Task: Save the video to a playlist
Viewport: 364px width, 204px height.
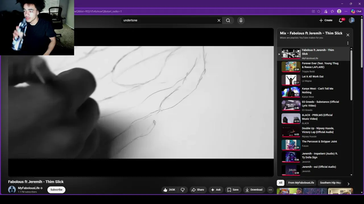Action: coord(233,190)
